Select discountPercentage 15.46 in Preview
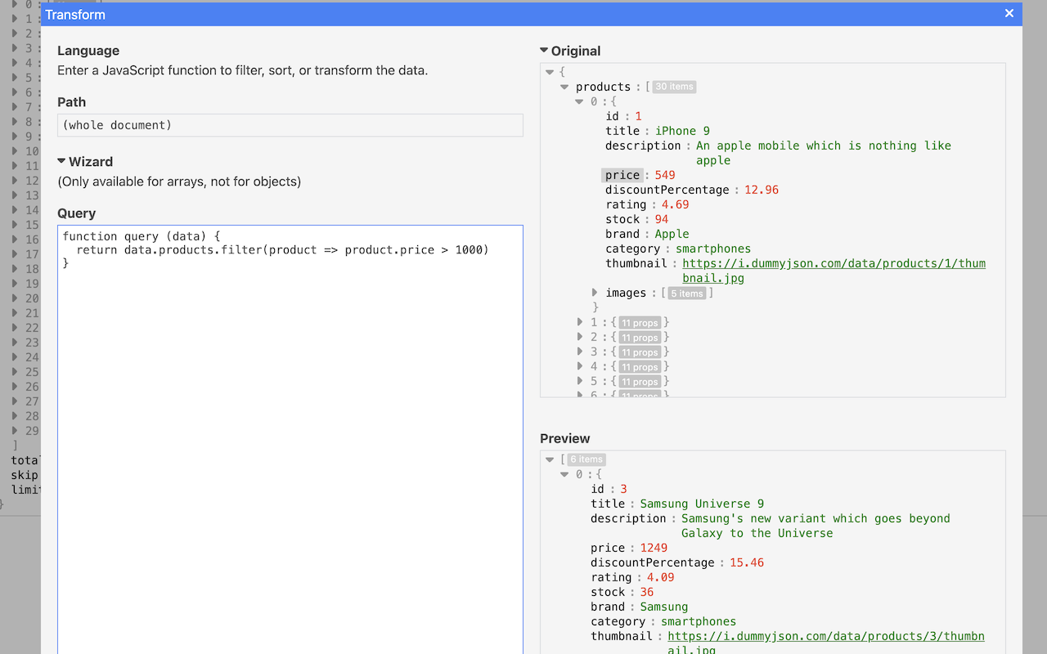This screenshot has width=1047, height=654. (x=747, y=562)
